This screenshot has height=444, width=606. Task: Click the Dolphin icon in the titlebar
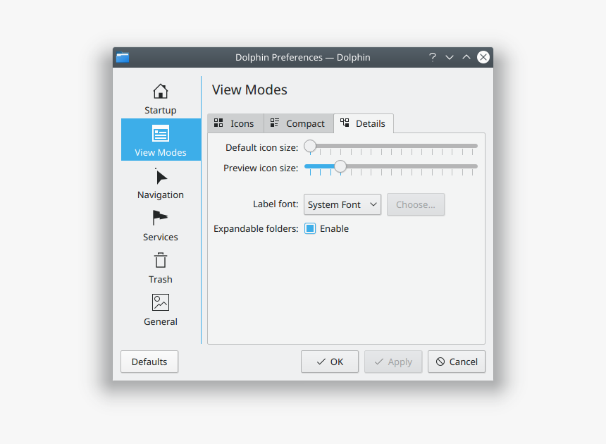tap(122, 57)
